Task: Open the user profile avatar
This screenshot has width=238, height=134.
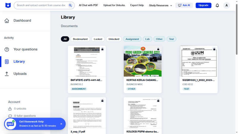Action: [x=227, y=5]
